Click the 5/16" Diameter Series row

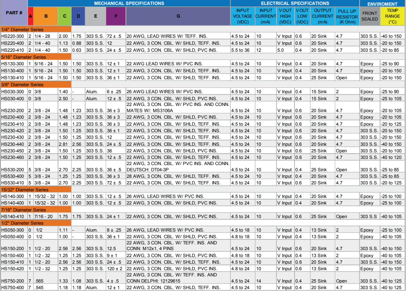36,57
